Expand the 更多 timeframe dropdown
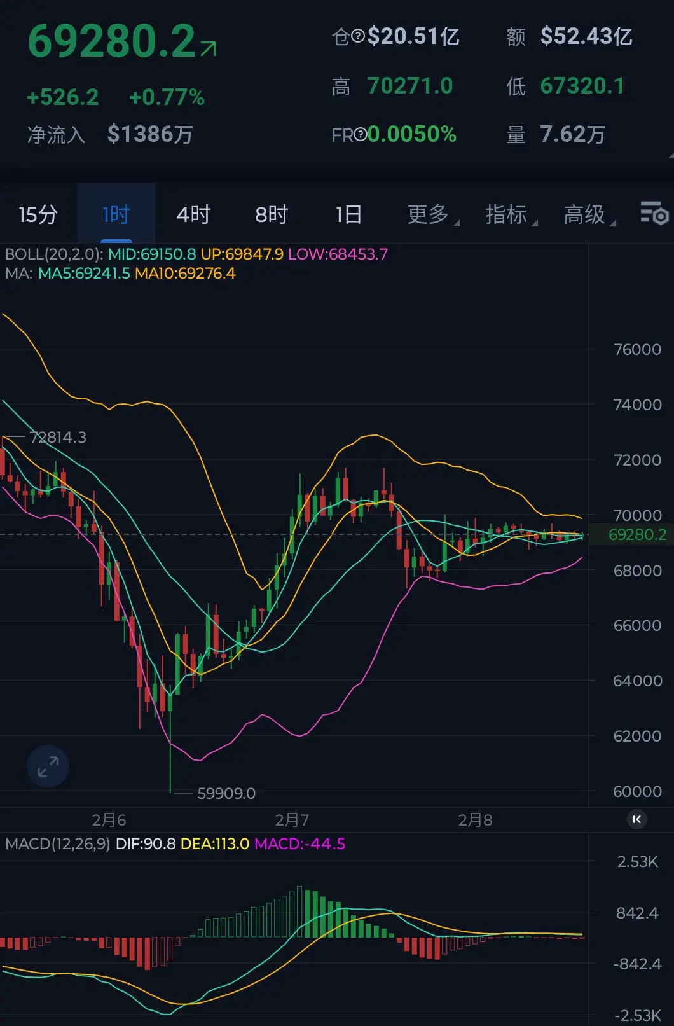 click(433, 214)
